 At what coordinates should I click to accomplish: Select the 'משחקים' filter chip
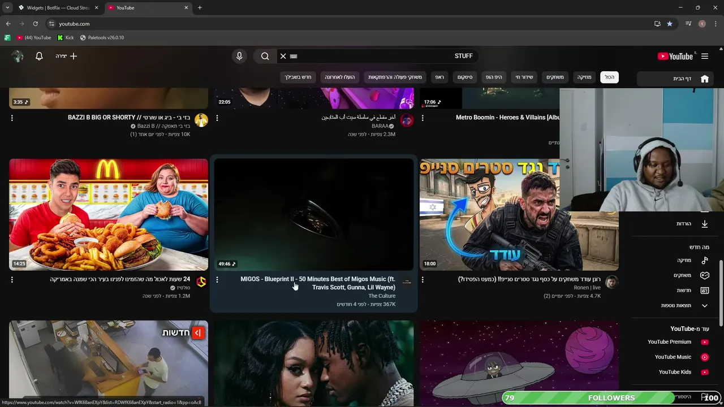click(x=555, y=77)
